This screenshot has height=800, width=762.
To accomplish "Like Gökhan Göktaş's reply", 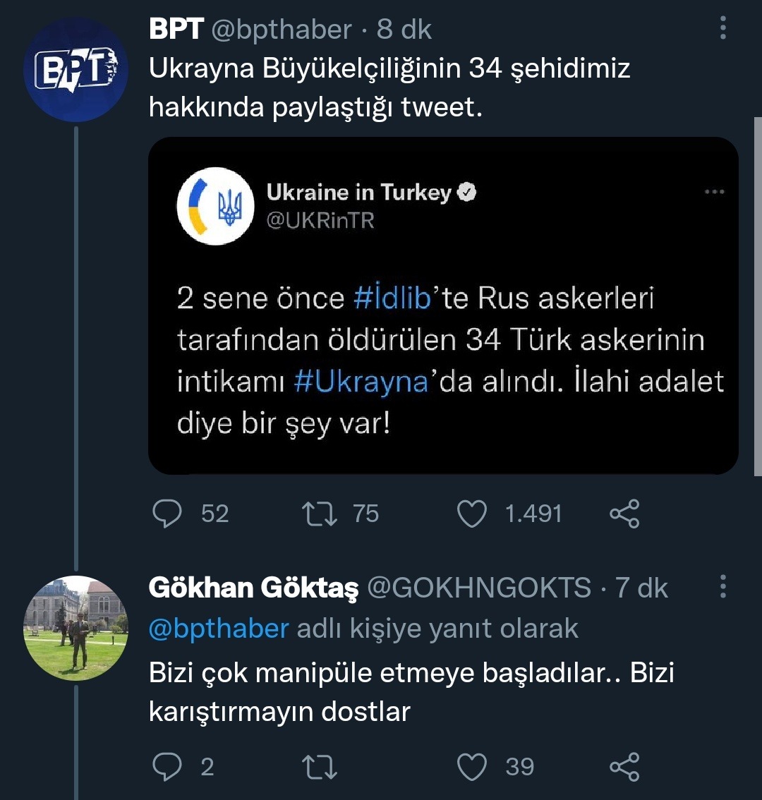I will [472, 767].
